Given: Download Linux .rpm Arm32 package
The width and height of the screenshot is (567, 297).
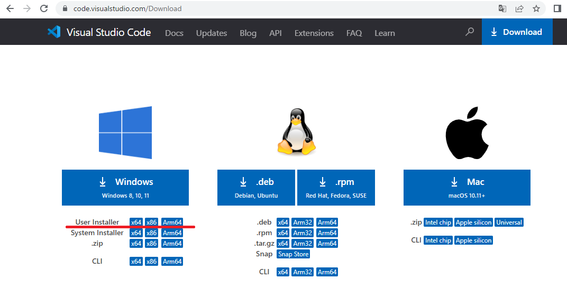Looking at the screenshot, I should [303, 233].
